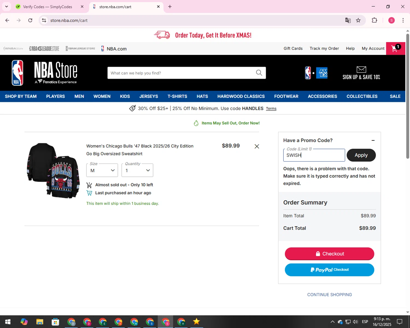Click the Bulls sweatshirt product thumbnail

pos(54,171)
